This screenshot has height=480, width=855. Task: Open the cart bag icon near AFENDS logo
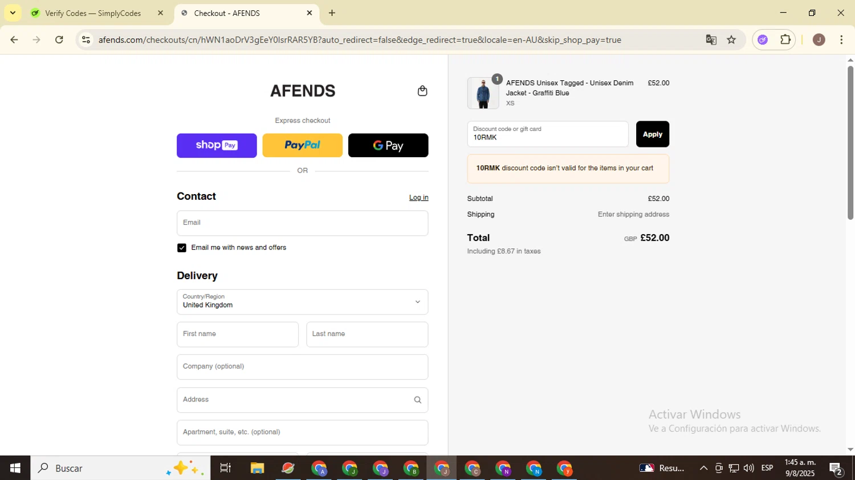[422, 91]
